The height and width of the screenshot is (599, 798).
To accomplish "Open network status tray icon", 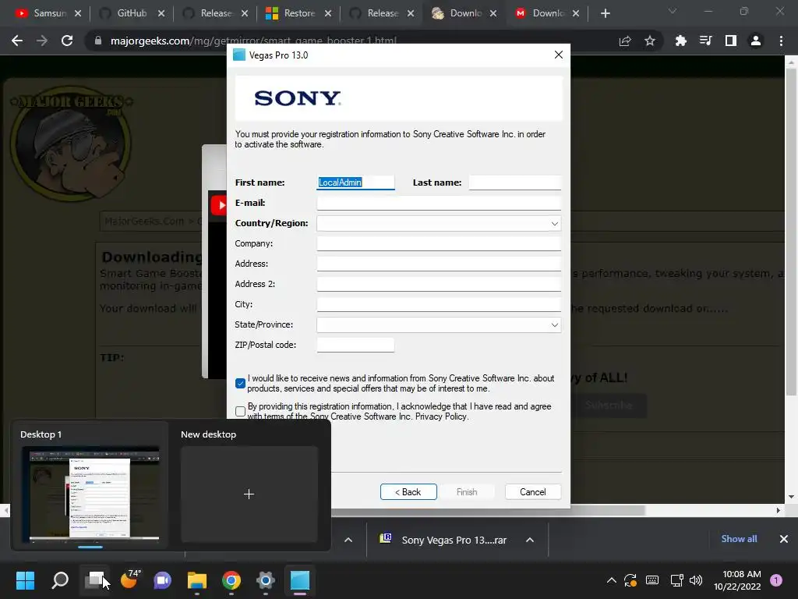I will pyautogui.click(x=676, y=580).
